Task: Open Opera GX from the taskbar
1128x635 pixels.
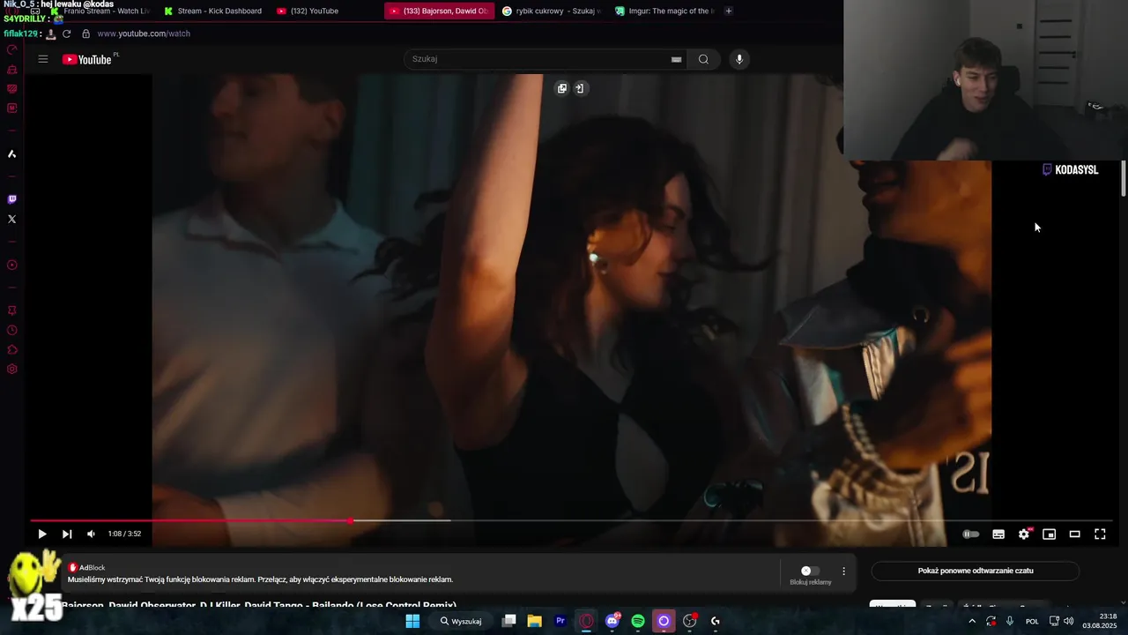Action: coord(586,621)
